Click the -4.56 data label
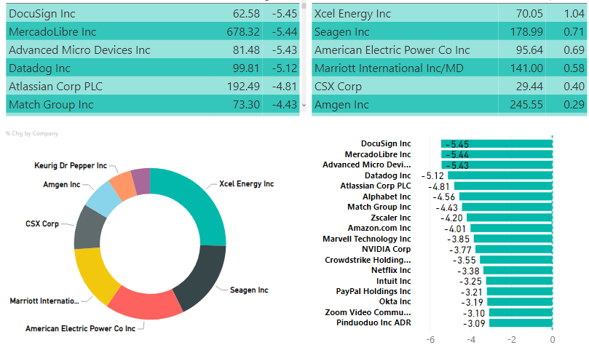This screenshot has width=589, height=345. (x=443, y=197)
